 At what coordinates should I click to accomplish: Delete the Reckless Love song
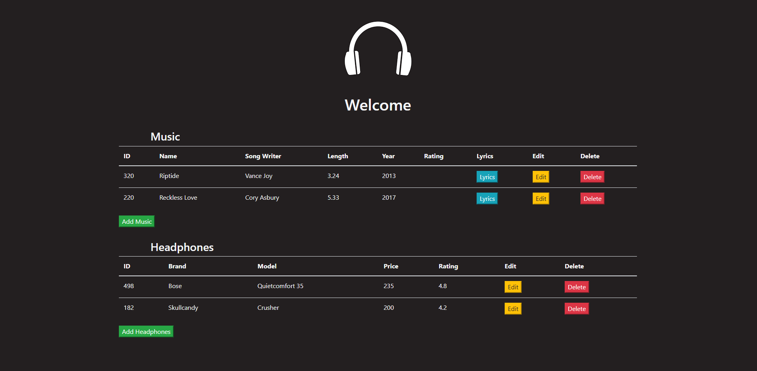point(592,199)
